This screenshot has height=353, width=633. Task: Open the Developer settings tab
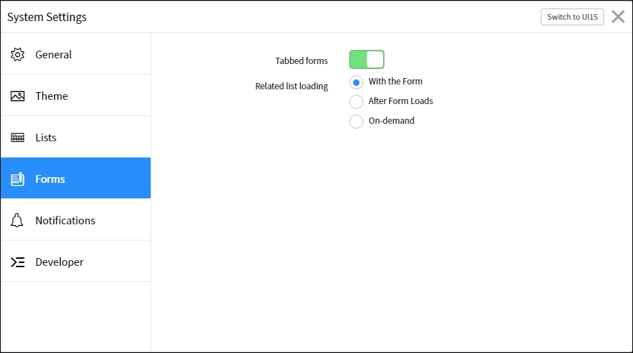click(75, 262)
